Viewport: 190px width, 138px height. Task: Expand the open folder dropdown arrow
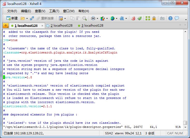pyautogui.click(x=27, y=19)
